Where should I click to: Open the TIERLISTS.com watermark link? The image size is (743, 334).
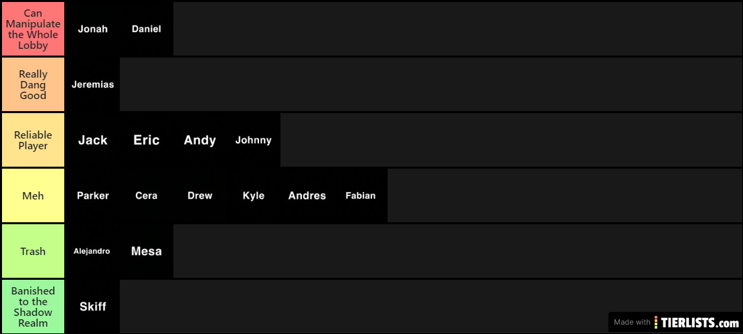coord(696,322)
